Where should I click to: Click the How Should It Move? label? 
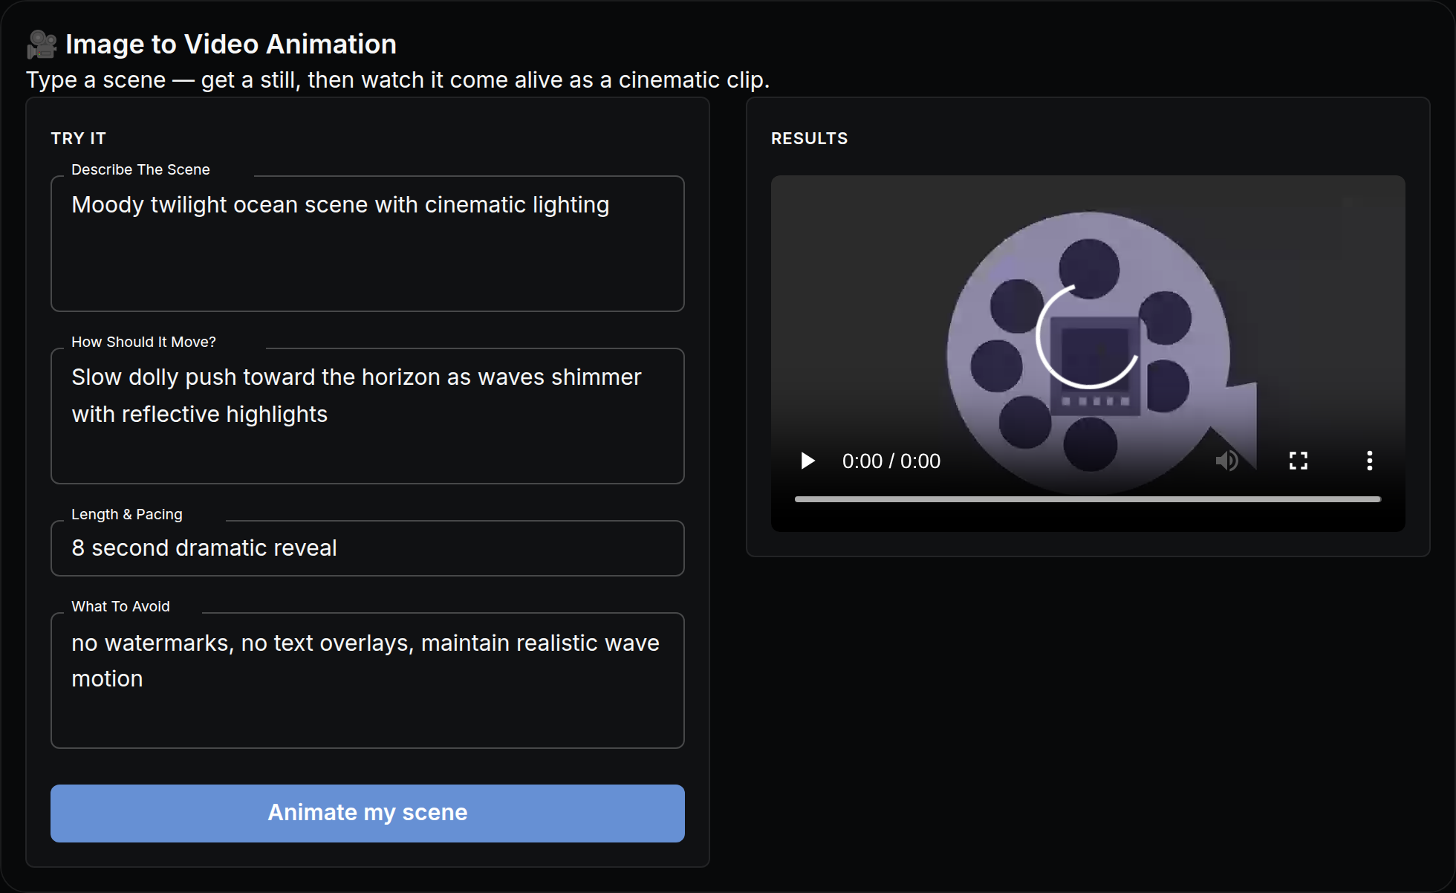pos(143,342)
